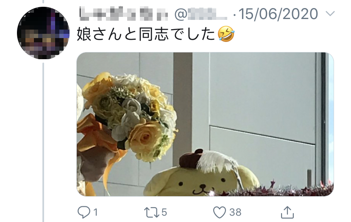Click the thread connector line below the avatar
351x222 pixels.
pos(43,143)
